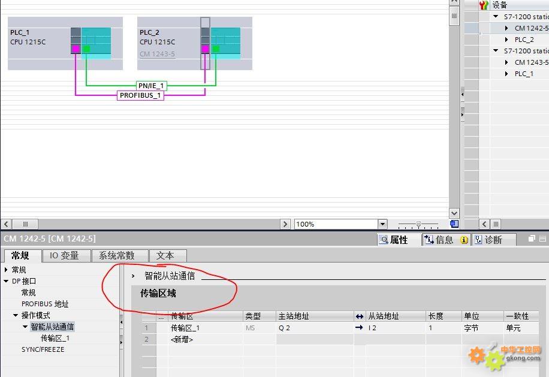Open the CM 1243-5 link in PLC_2
Viewport: 549px width, 377px height.
point(157,54)
